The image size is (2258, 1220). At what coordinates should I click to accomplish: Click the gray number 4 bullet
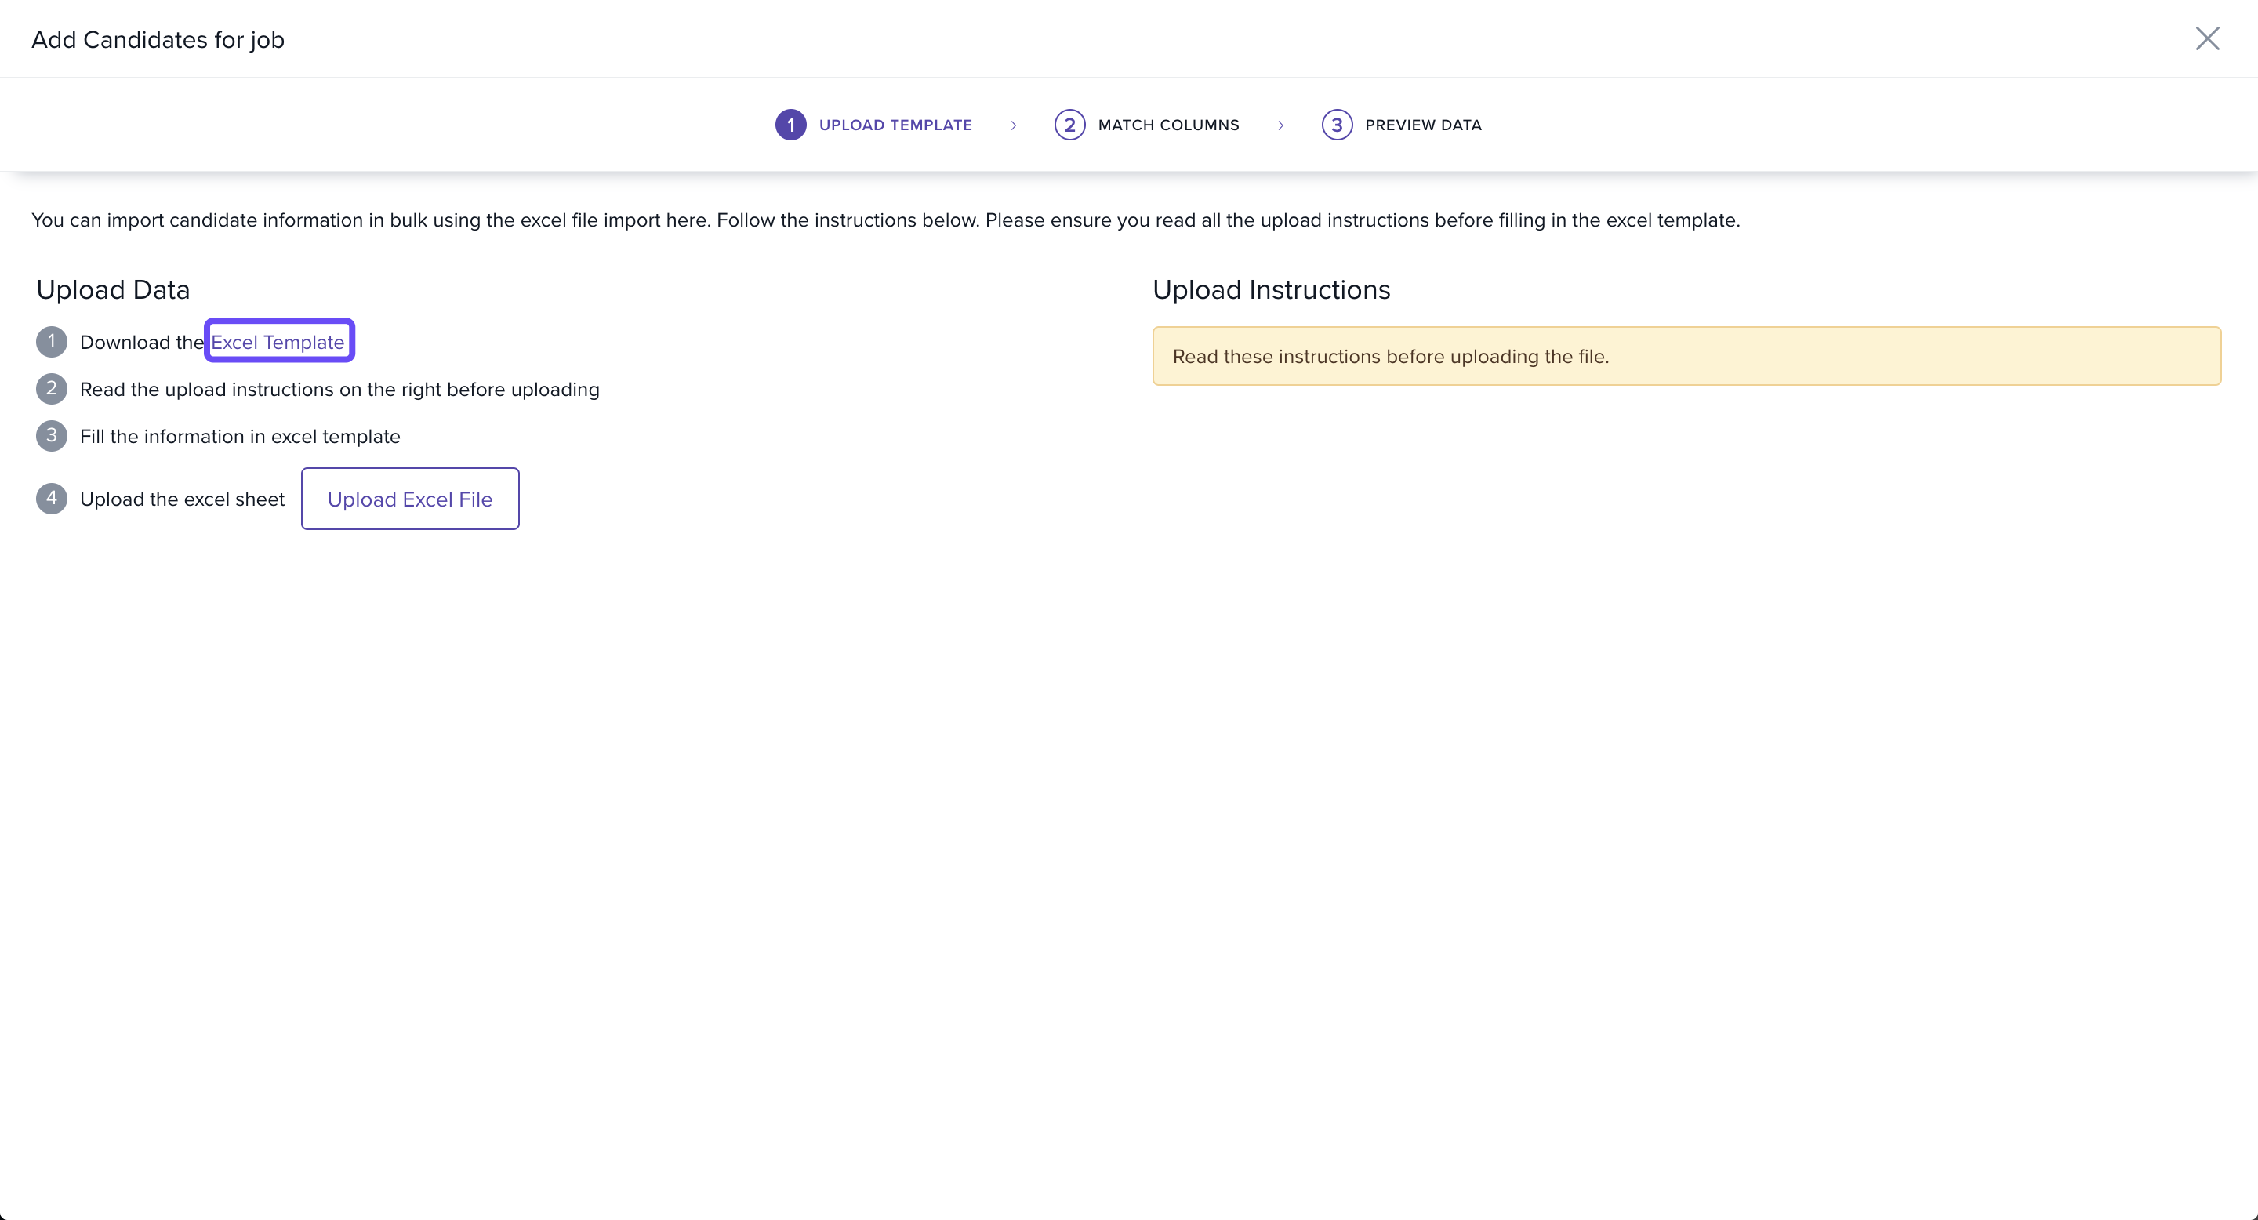pyautogui.click(x=52, y=498)
